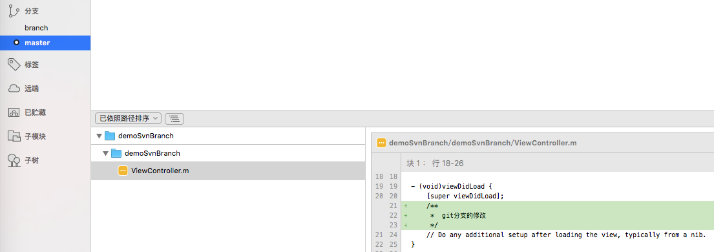
Task: Select ViewController.m file row
Action: [x=228, y=171]
